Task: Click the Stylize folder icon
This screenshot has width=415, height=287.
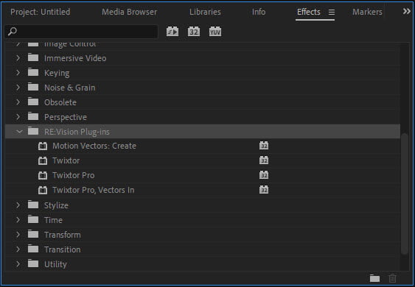Action: pos(33,205)
